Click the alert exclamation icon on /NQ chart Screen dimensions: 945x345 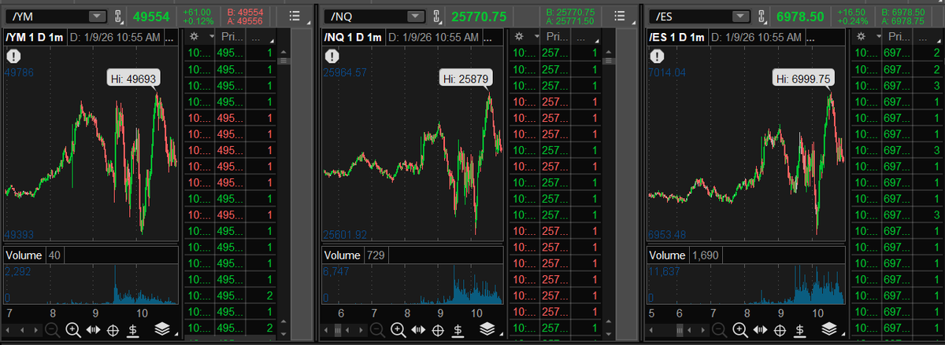click(332, 55)
